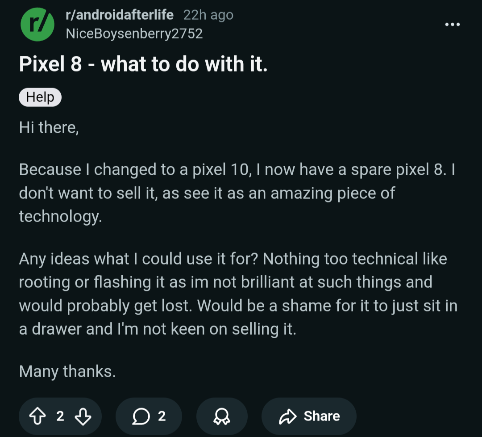
Task: View NiceBoysenberry2752's profile
Action: pyautogui.click(x=134, y=33)
